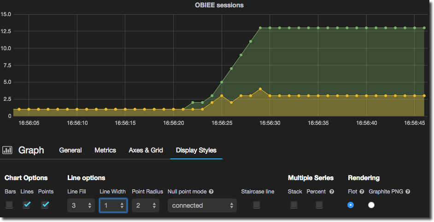Viewport: 434px width, 222px height.
Task: Enable the Bars checkbox
Action: click(x=9, y=205)
